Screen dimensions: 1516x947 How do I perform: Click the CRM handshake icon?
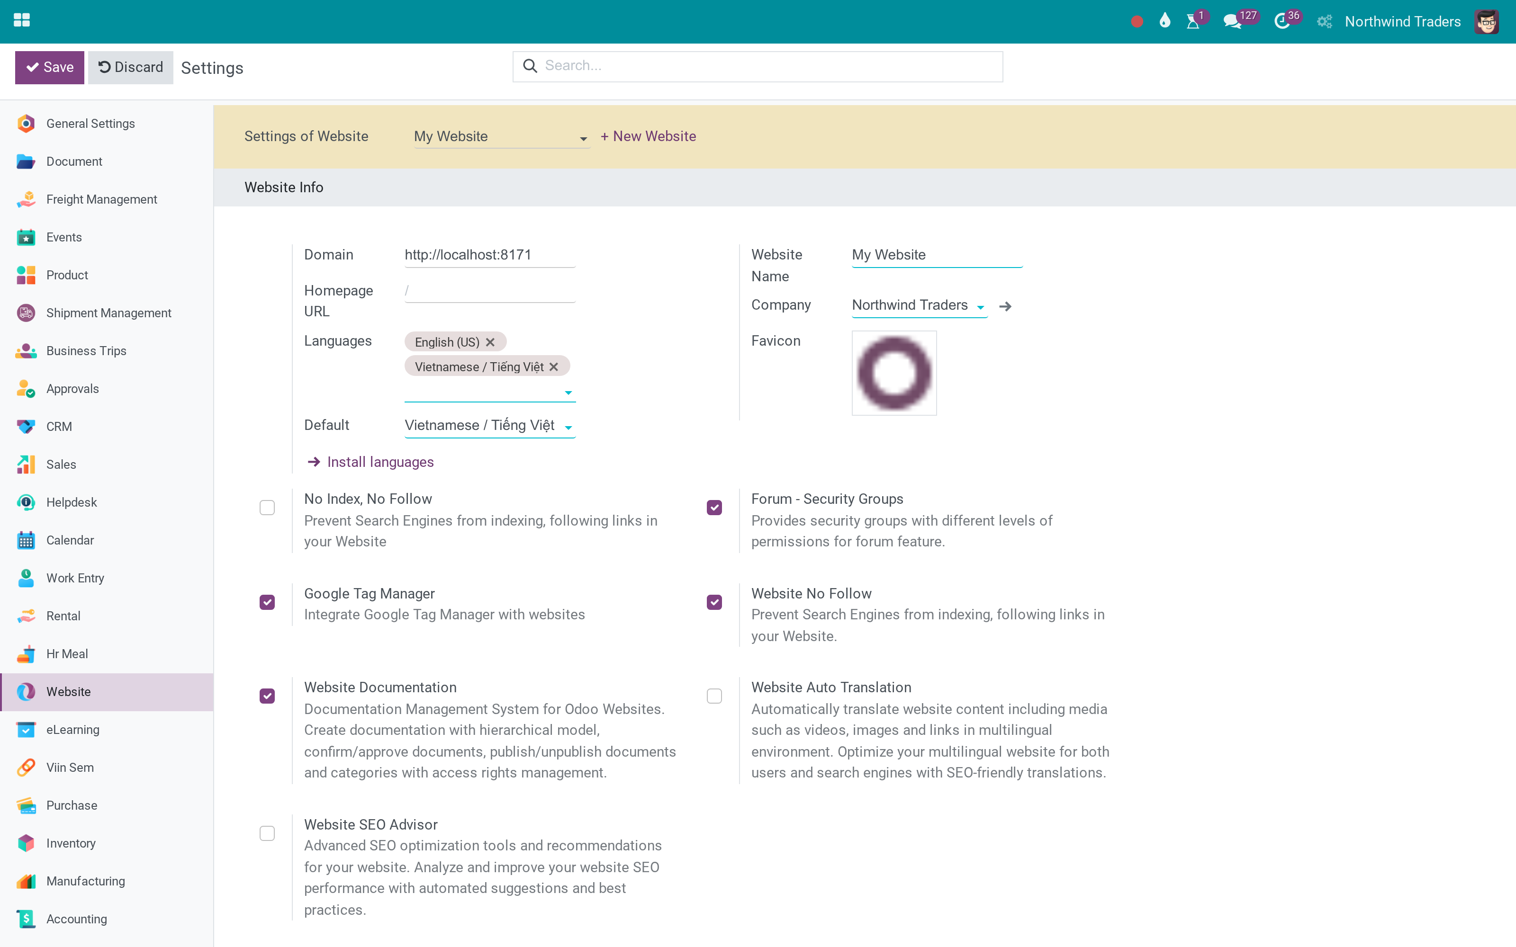coord(26,427)
